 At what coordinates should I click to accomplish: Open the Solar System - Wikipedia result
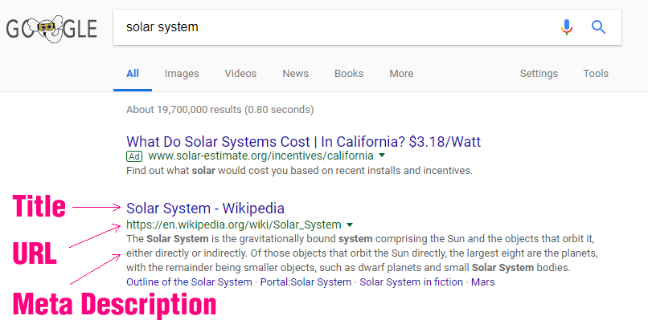coord(205,209)
